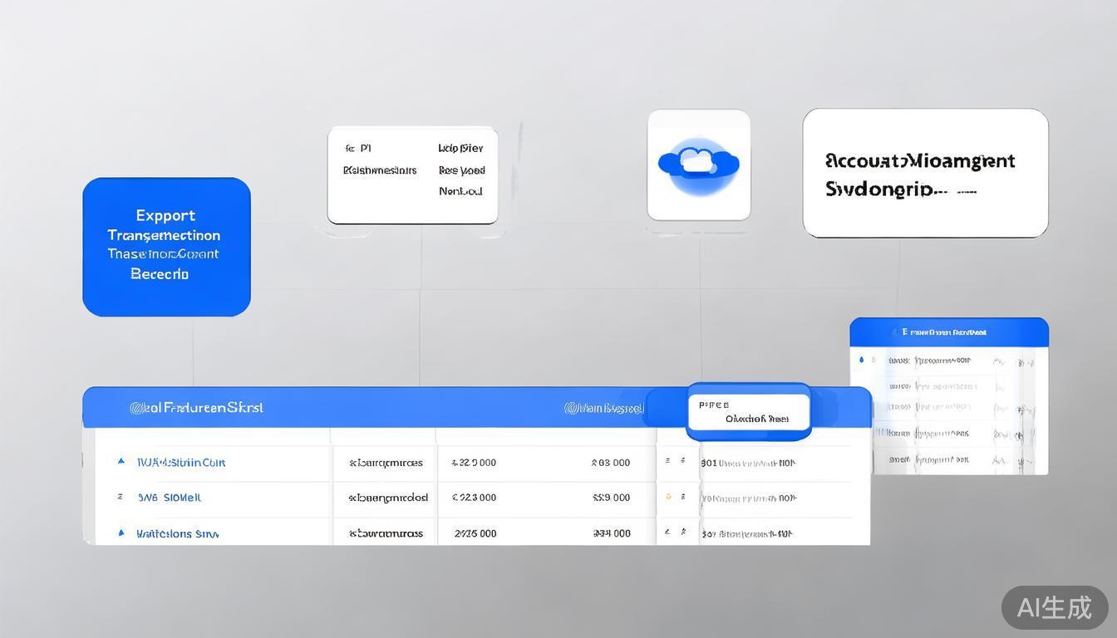Image resolution: width=1117 pixels, height=638 pixels.
Task: Click the small icon before the 'Featured' header text
Action: pyautogui.click(x=136, y=407)
